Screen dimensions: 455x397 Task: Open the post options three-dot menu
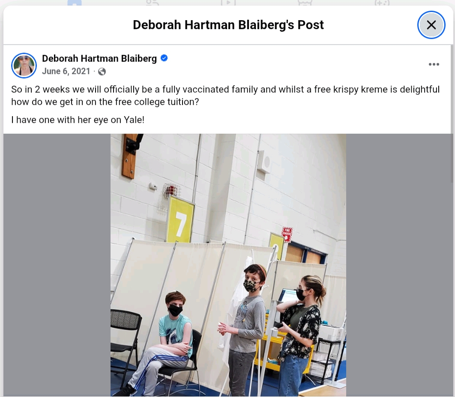434,64
